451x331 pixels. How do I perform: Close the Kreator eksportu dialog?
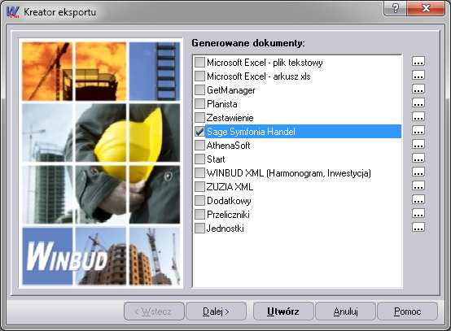coord(426,8)
